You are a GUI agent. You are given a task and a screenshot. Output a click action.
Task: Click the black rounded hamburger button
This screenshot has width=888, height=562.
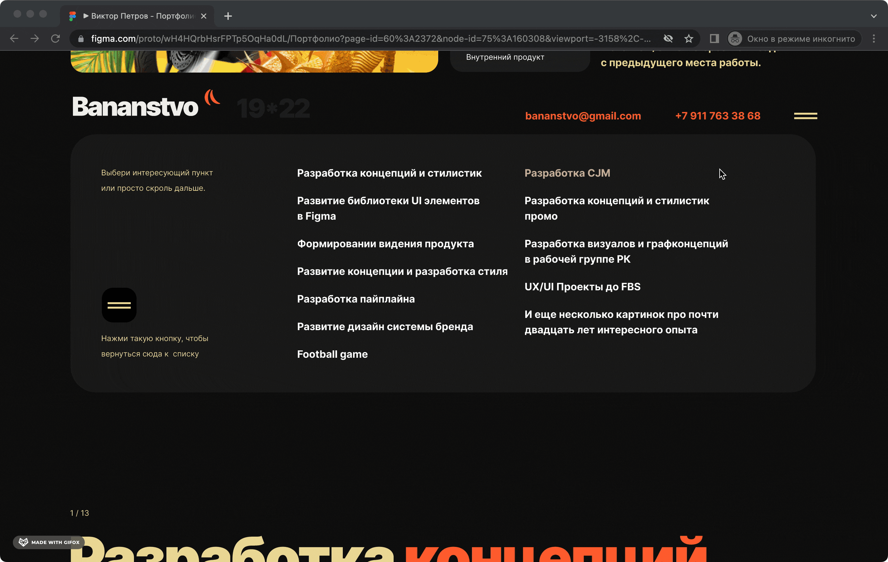[119, 305]
